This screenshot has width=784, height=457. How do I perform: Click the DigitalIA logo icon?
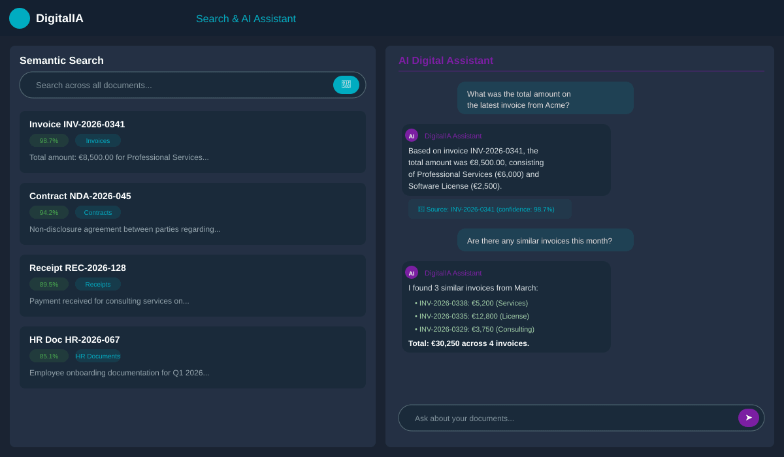pyautogui.click(x=20, y=18)
